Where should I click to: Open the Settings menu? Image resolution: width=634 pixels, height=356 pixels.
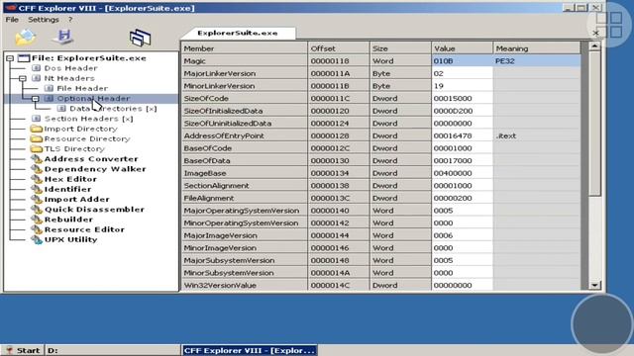44,20
